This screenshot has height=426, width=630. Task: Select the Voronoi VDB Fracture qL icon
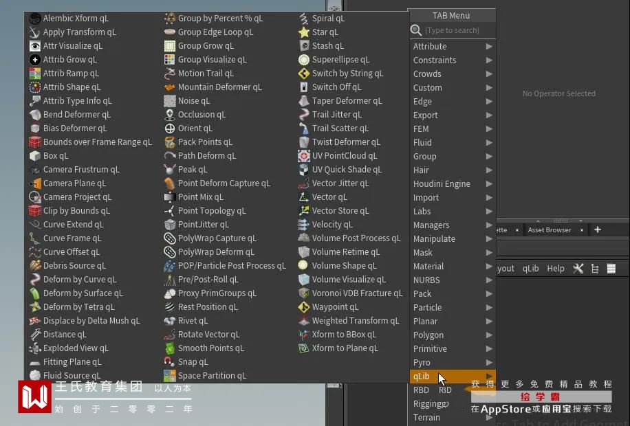click(304, 293)
